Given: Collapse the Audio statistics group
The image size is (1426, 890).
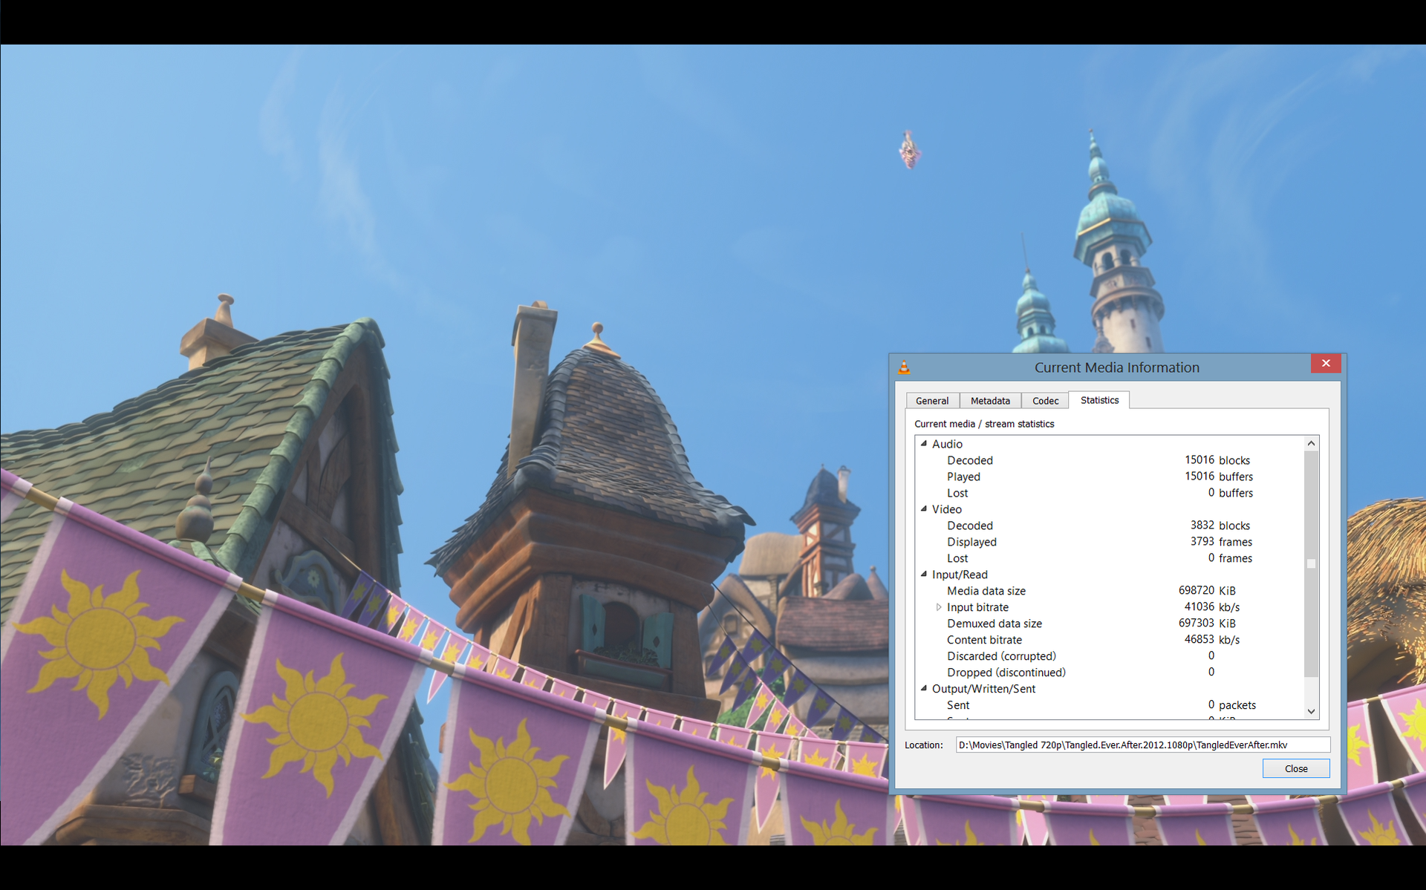Looking at the screenshot, I should (924, 444).
